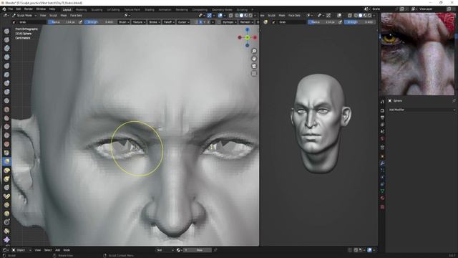
Task: Enable the Dyntopo checkbox
Action: (x=219, y=22)
